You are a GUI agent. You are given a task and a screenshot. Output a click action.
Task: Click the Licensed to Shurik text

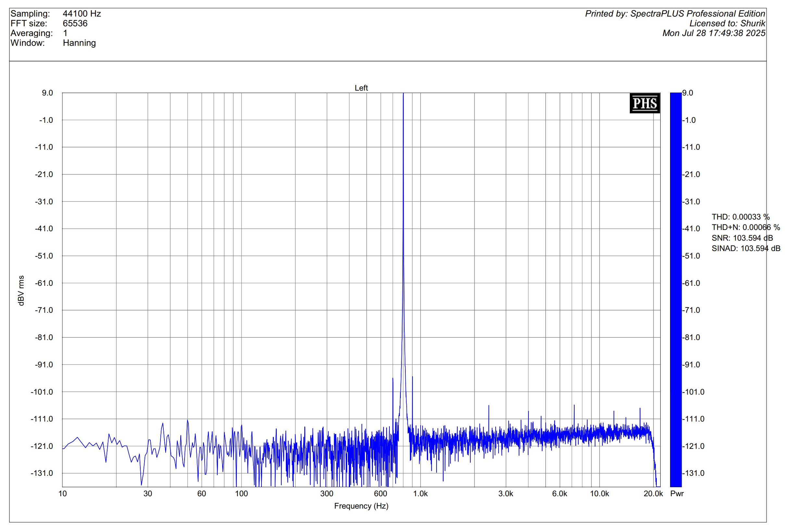pos(727,23)
